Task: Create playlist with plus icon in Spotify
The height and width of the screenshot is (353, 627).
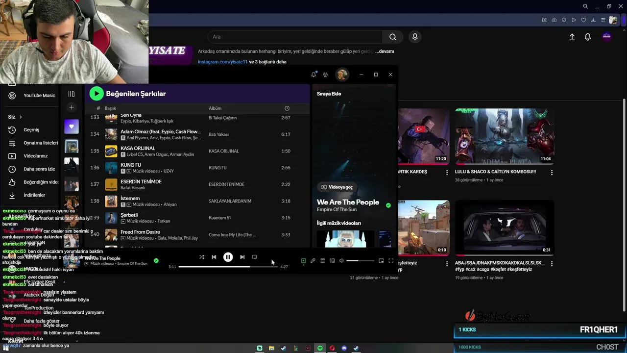Action: coord(72,107)
